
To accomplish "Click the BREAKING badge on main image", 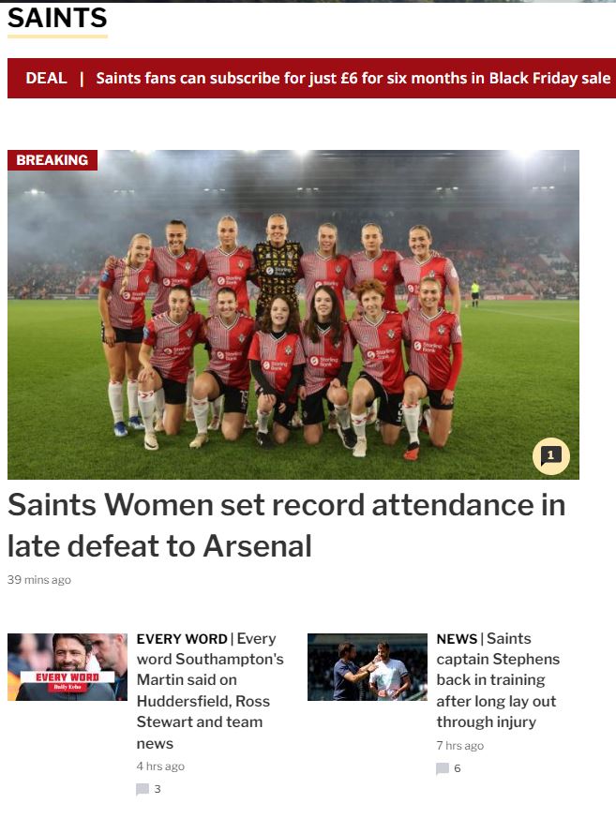I will coord(53,160).
